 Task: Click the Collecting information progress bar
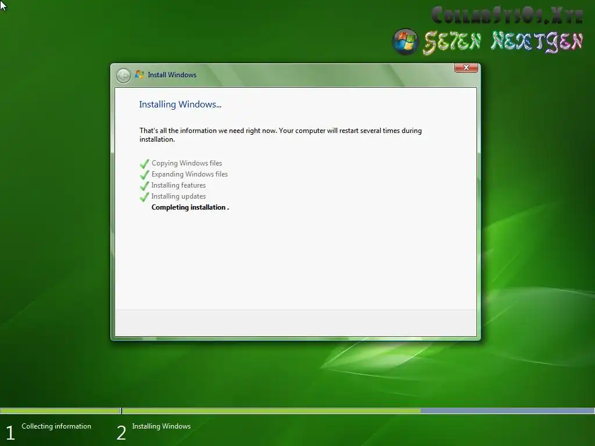tap(60, 411)
